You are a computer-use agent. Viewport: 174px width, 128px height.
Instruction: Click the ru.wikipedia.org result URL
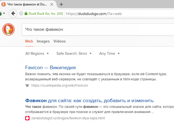(59, 86)
